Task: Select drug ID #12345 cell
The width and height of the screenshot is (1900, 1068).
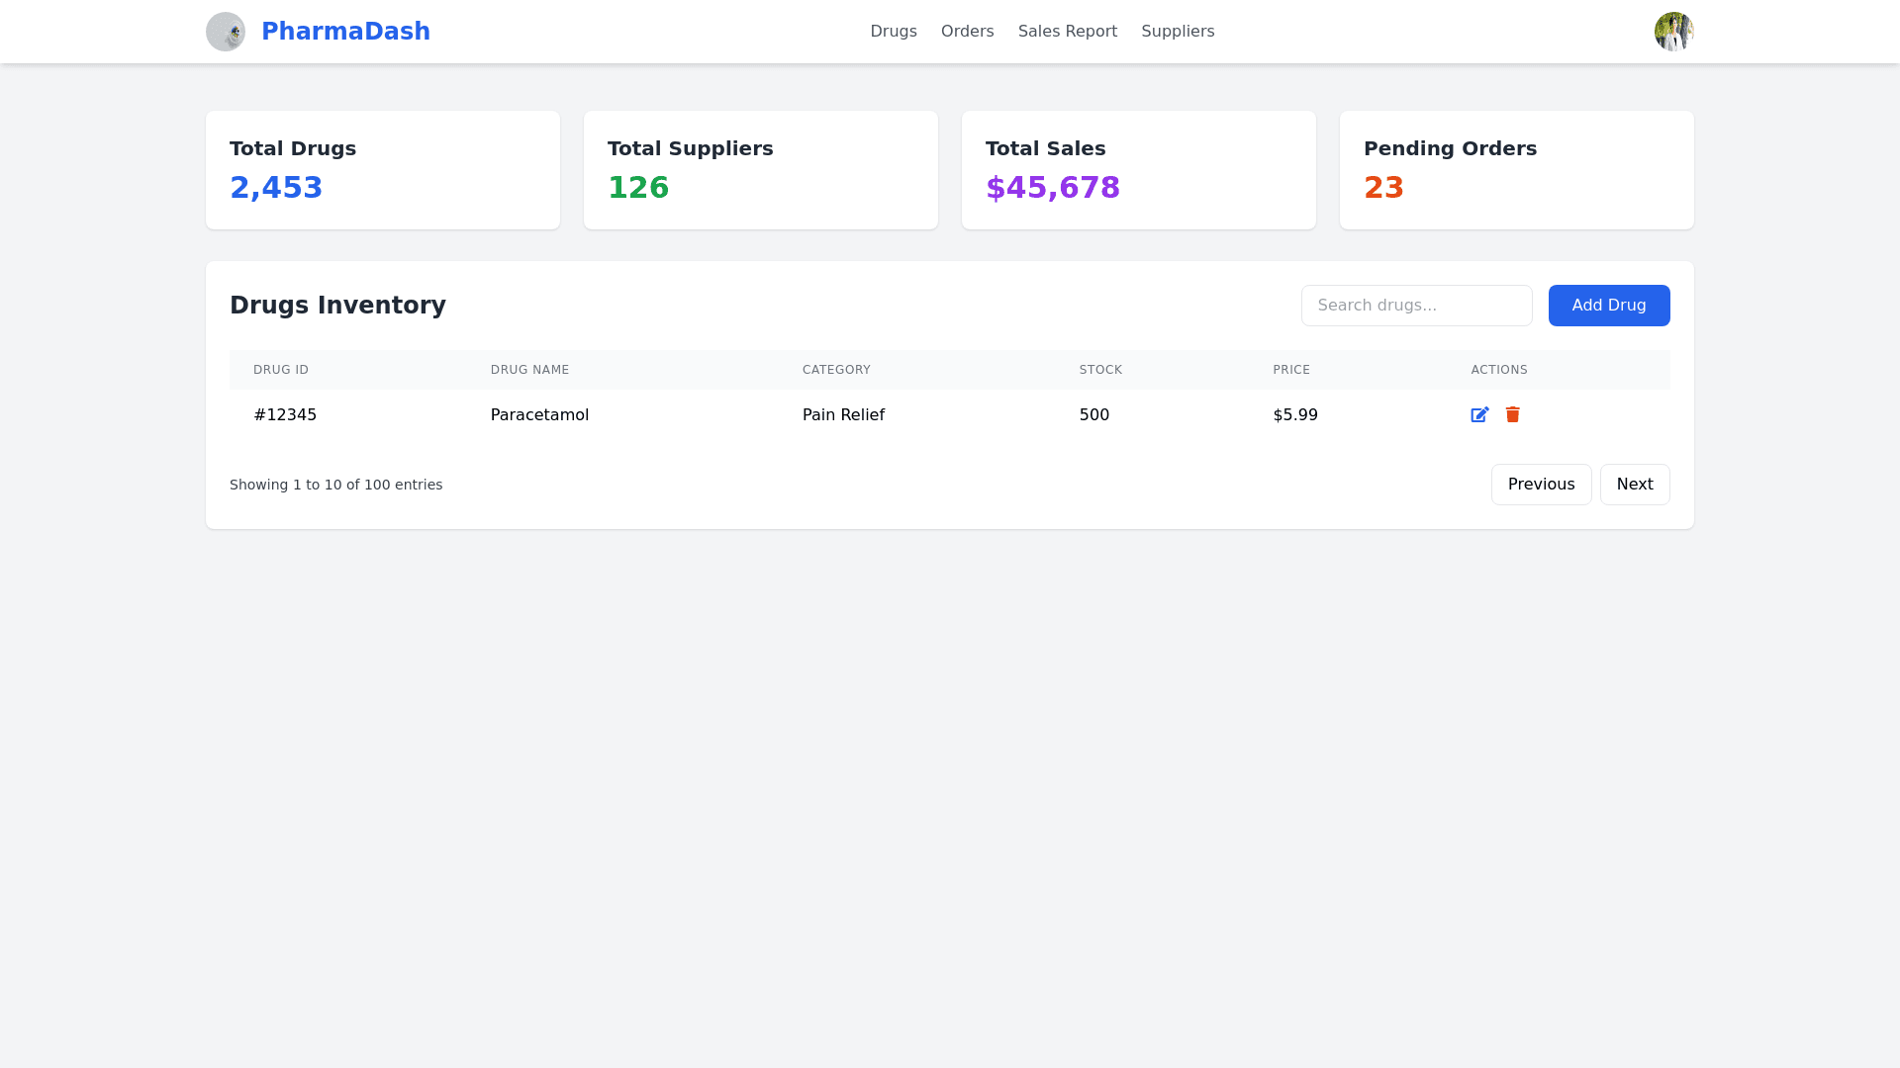Action: pos(285,415)
